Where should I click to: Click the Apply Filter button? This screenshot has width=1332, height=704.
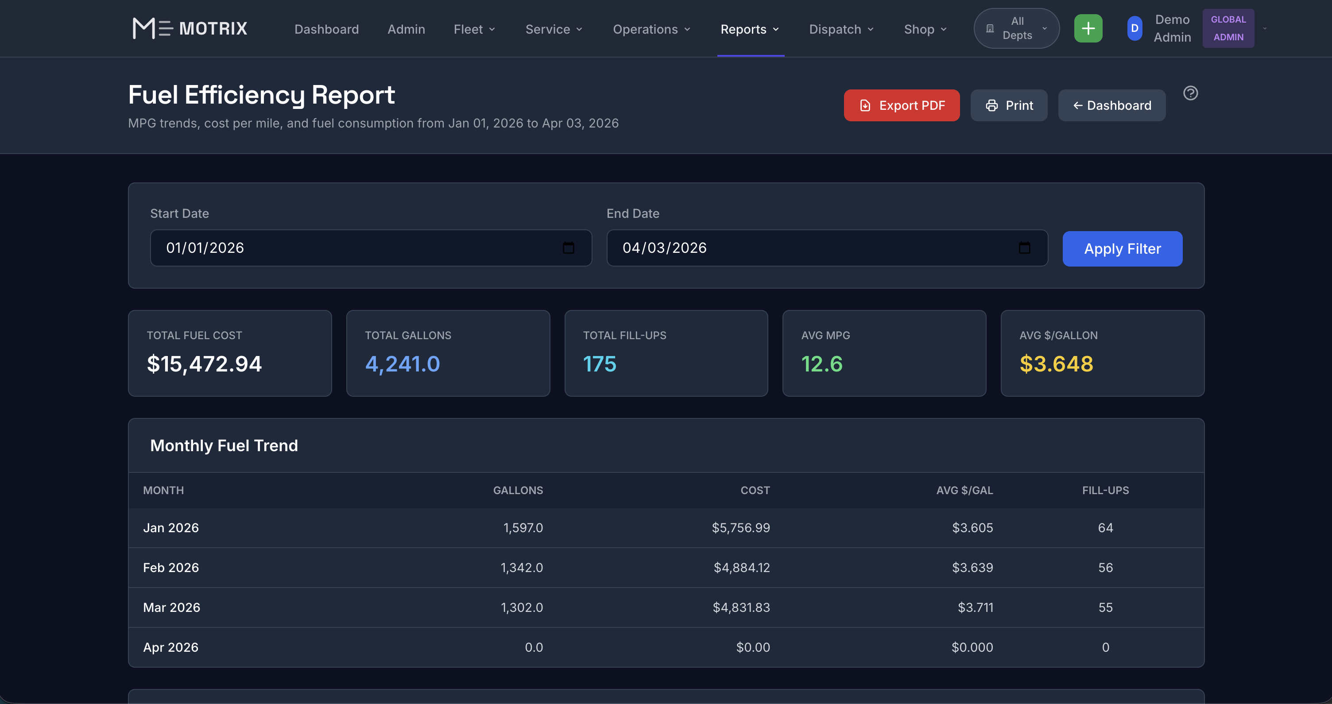pos(1122,249)
